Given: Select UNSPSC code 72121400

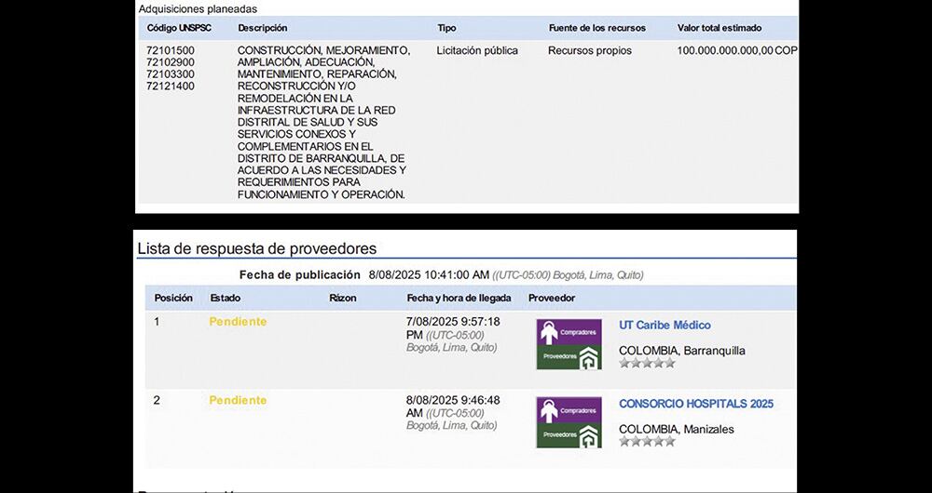Looking at the screenshot, I should 171,86.
